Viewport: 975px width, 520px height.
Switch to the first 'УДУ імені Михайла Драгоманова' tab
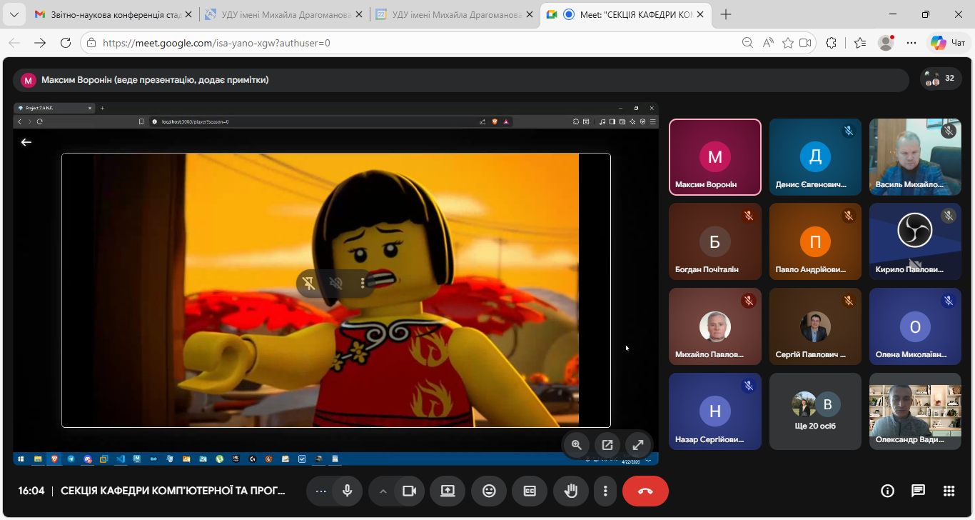(x=283, y=14)
